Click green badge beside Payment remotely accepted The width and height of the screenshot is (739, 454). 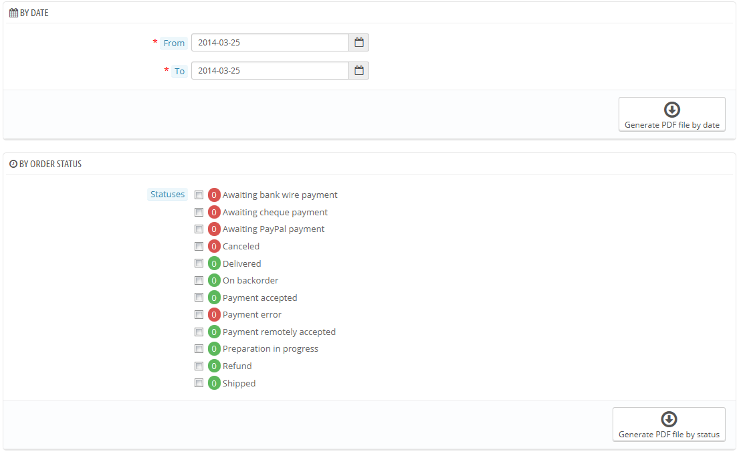[x=214, y=332]
